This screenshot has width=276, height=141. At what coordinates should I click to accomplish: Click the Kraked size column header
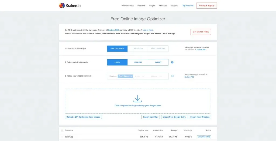coord(158,130)
